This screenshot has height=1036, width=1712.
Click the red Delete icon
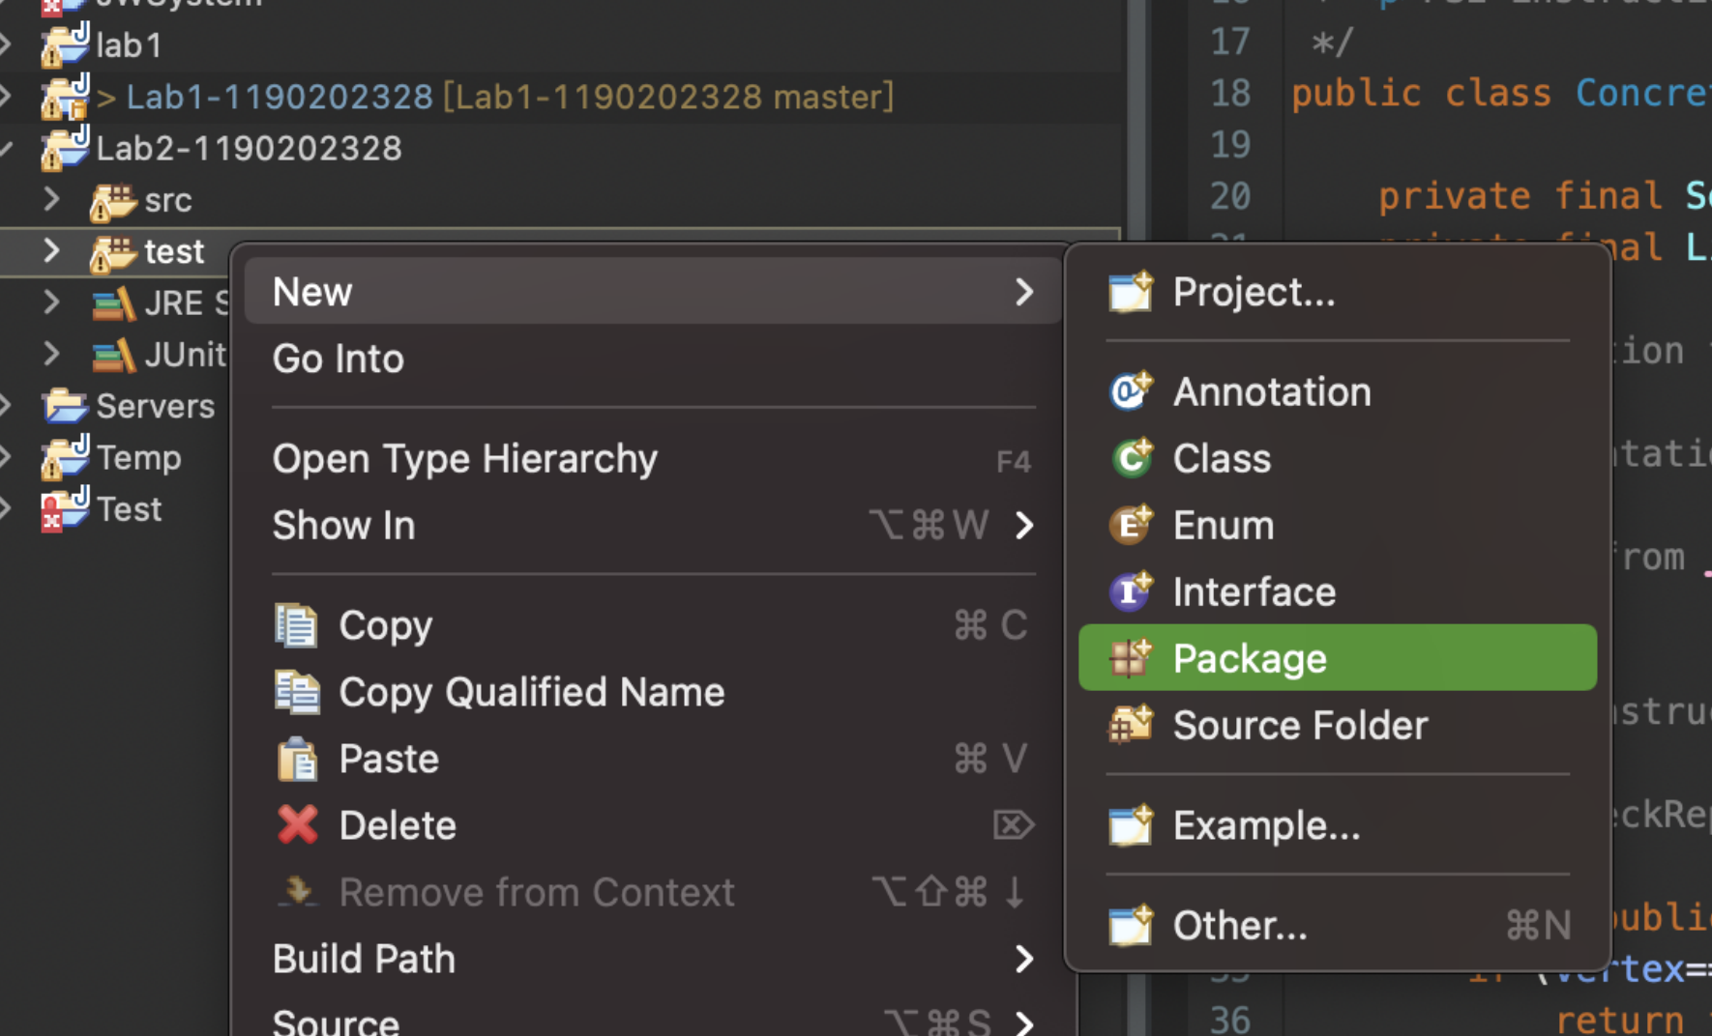(x=298, y=824)
